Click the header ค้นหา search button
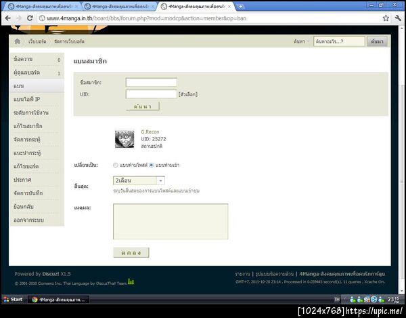This screenshot has width=406, height=318. point(377,41)
